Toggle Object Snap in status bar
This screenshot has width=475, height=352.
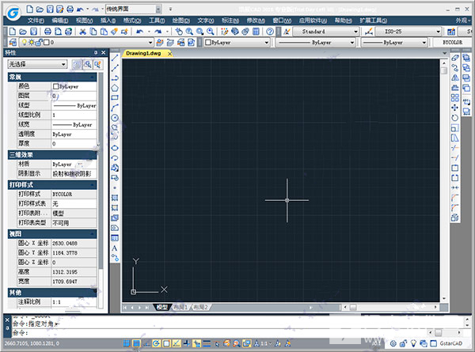pyautogui.click(x=166, y=343)
